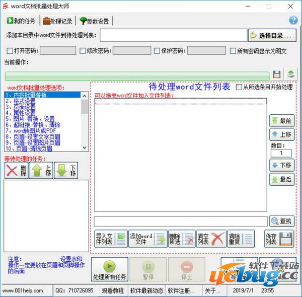Click the directory path input field
Screen dimensions: 302x297
tap(173, 35)
